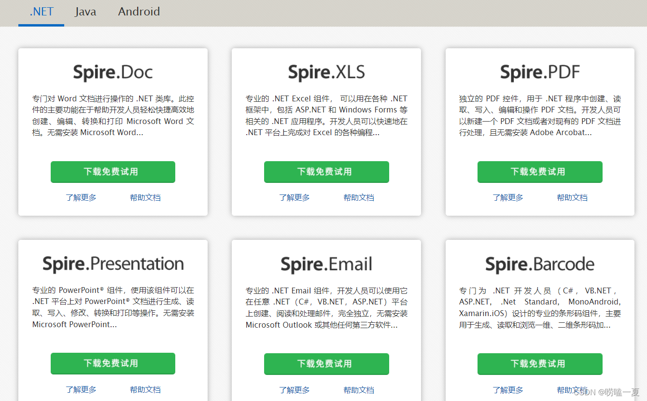
Task: Click the Spire.Doc description starting 专门对 Word
Action: [113, 115]
